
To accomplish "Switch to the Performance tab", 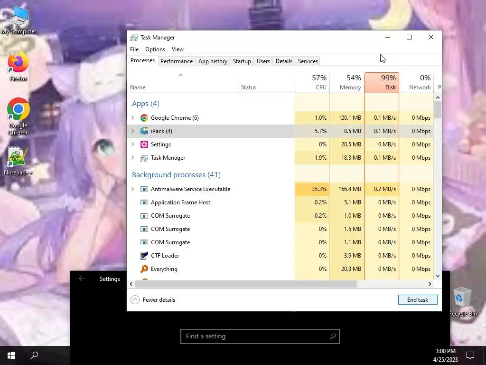I will [x=177, y=61].
